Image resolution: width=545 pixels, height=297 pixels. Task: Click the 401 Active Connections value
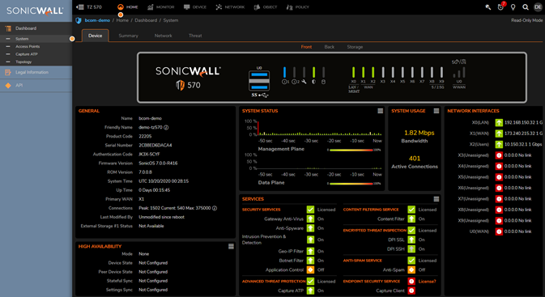415,159
